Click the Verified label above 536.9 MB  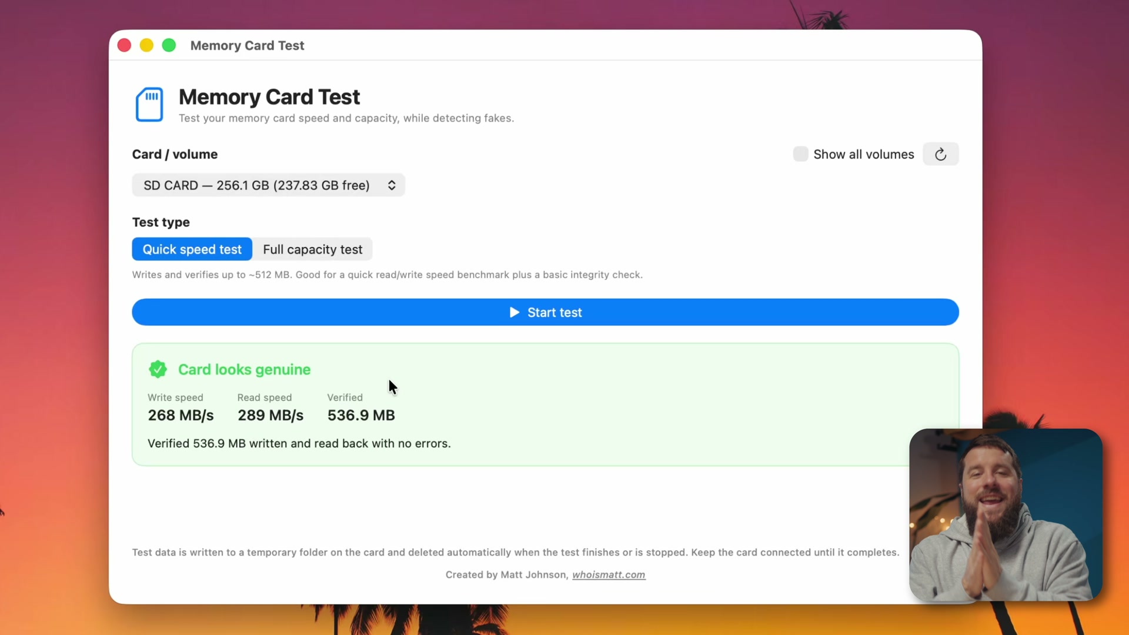pos(345,397)
